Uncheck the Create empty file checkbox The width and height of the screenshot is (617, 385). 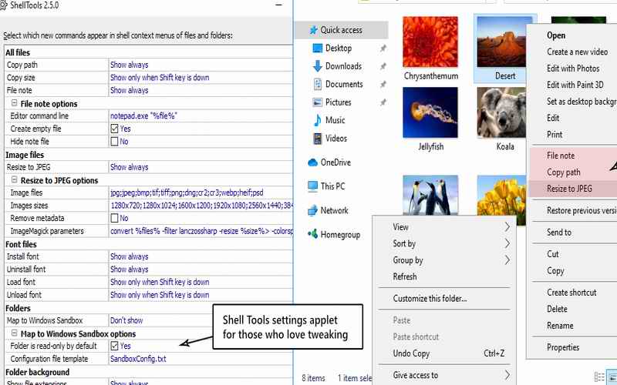point(115,129)
